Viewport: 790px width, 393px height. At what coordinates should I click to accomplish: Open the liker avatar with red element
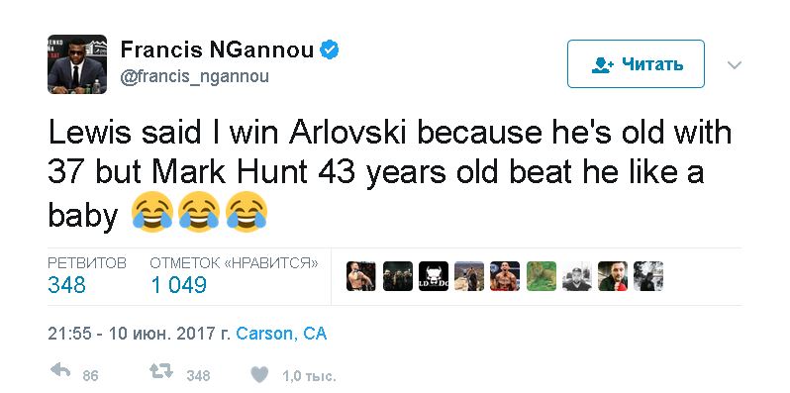coord(613,276)
